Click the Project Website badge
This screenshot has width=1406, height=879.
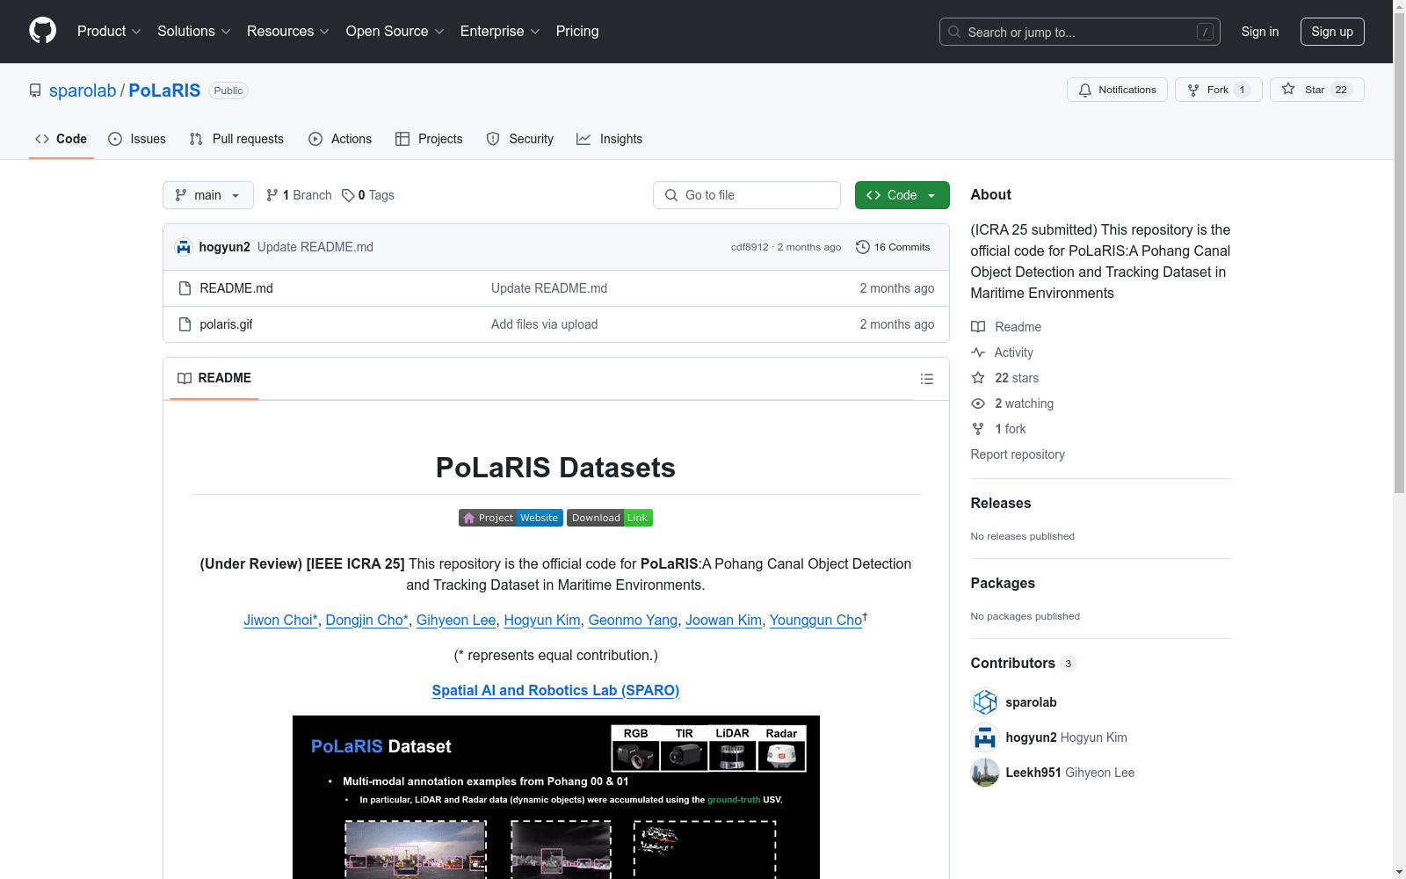[x=511, y=518]
